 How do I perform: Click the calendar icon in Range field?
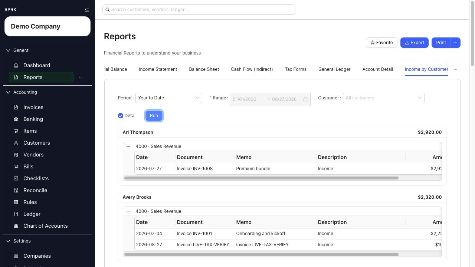(x=305, y=99)
